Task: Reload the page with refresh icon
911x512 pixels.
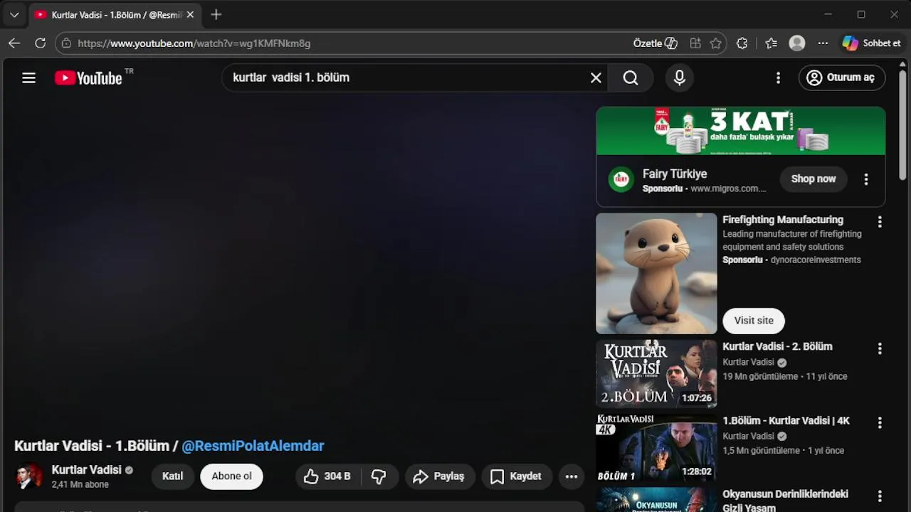Action: click(x=41, y=43)
